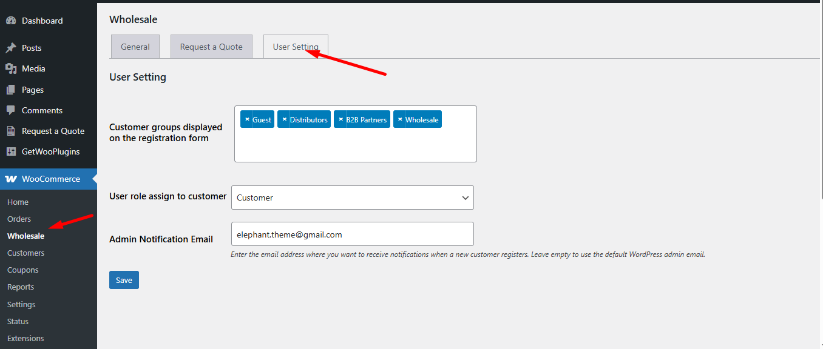823x349 pixels.
Task: Click the Admin Notification Email field
Action: click(352, 234)
